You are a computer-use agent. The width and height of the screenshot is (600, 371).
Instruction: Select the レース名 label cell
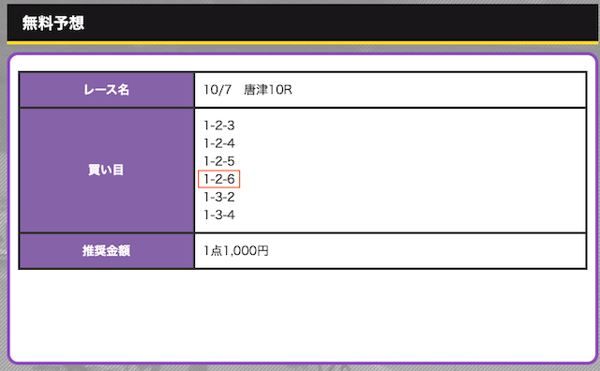106,90
